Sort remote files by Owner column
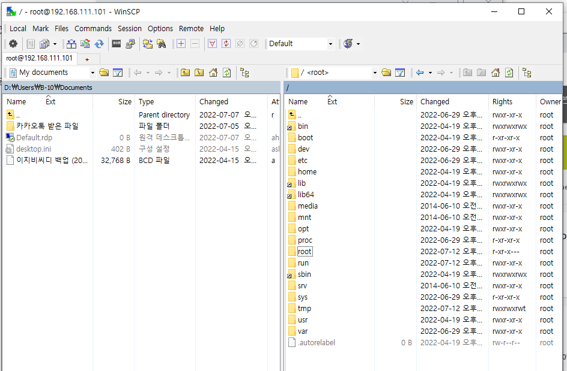 click(550, 102)
